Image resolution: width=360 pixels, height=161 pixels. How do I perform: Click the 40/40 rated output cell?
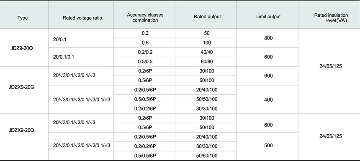(207, 52)
